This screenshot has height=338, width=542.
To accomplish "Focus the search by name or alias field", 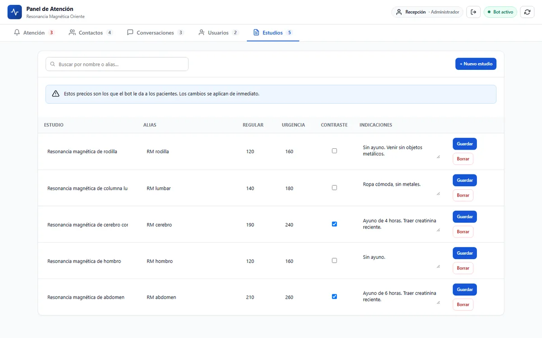I will click(117, 64).
